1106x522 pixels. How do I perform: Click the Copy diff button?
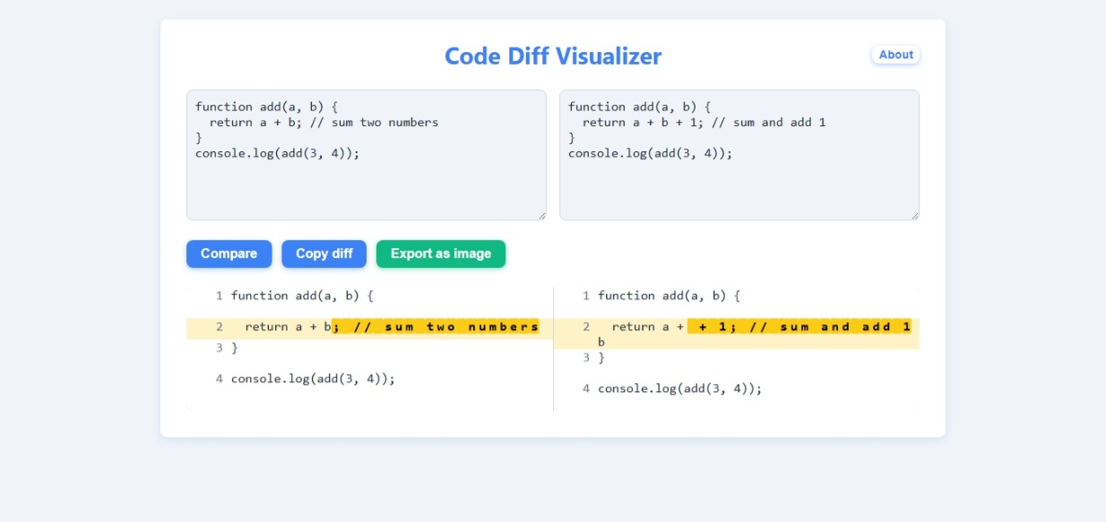[324, 253]
